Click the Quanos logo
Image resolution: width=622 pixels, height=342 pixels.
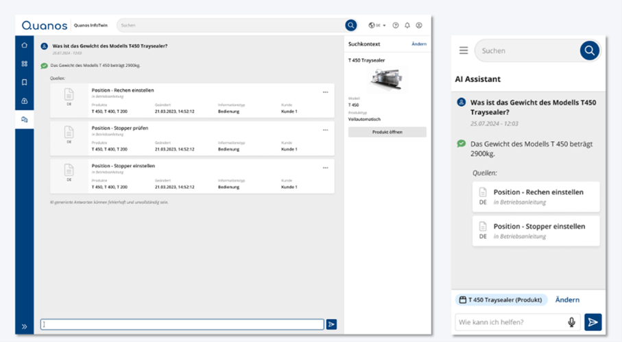pos(45,25)
